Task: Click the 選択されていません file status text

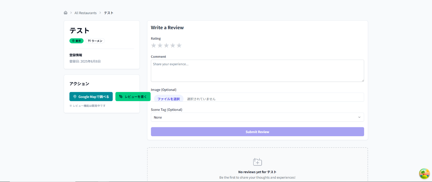Action: click(x=201, y=99)
